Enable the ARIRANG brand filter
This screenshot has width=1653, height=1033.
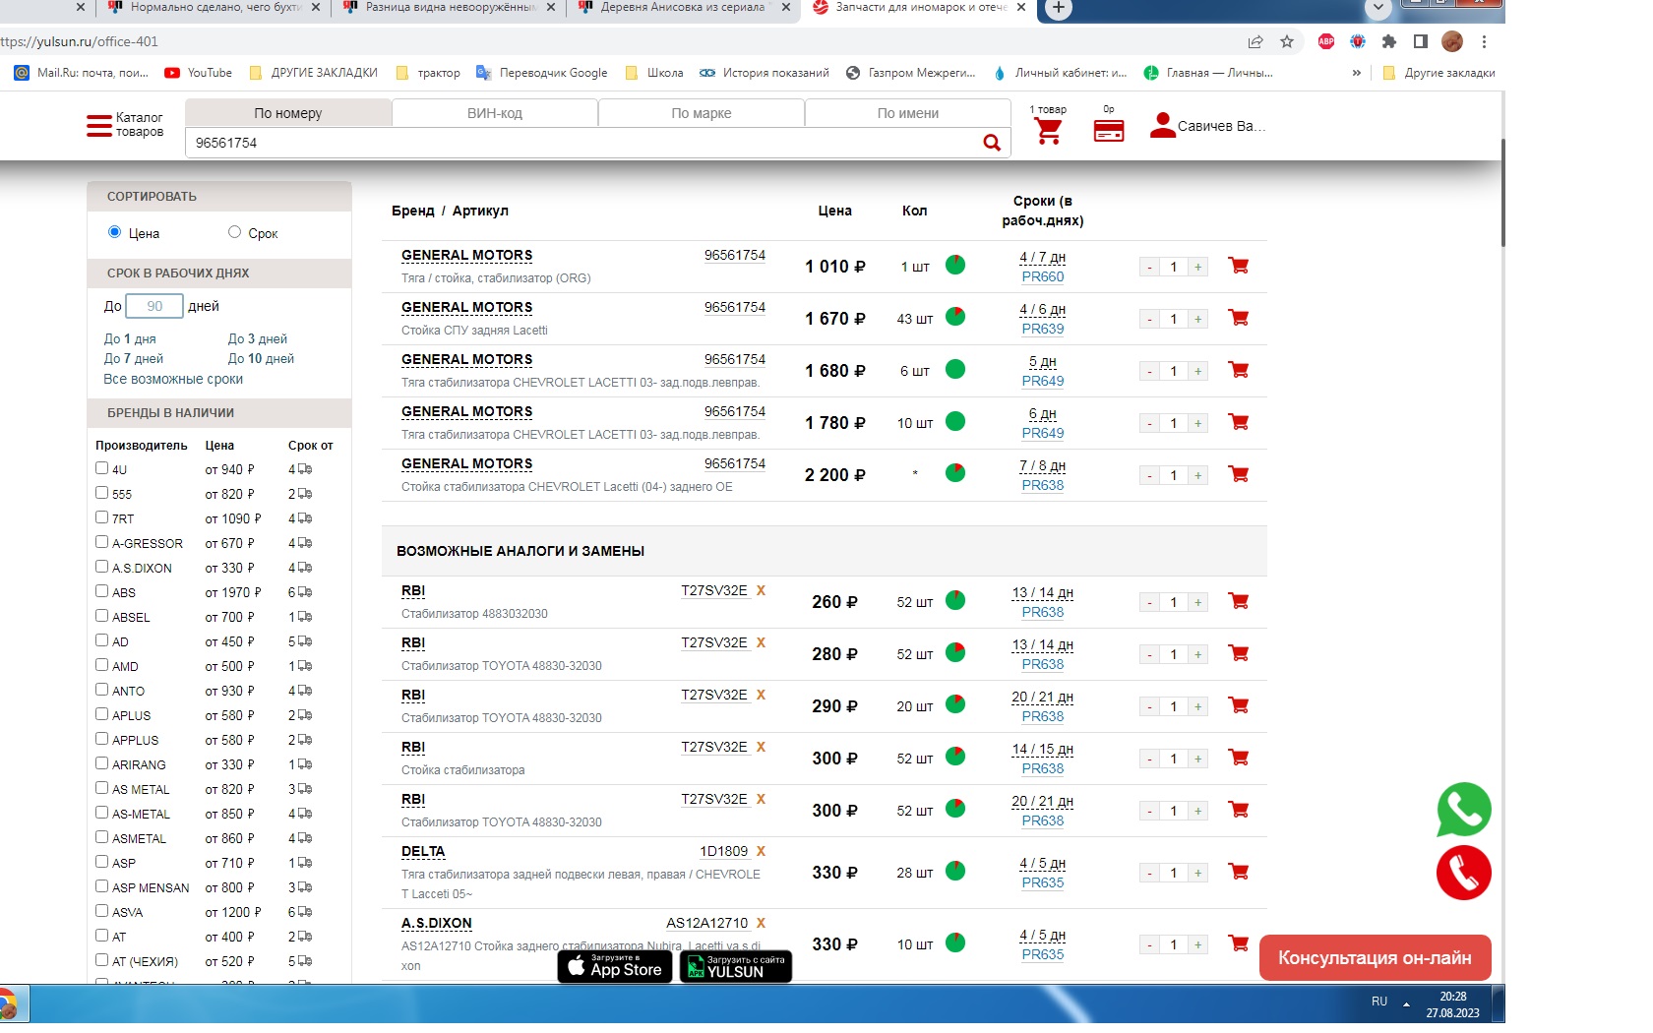click(101, 763)
